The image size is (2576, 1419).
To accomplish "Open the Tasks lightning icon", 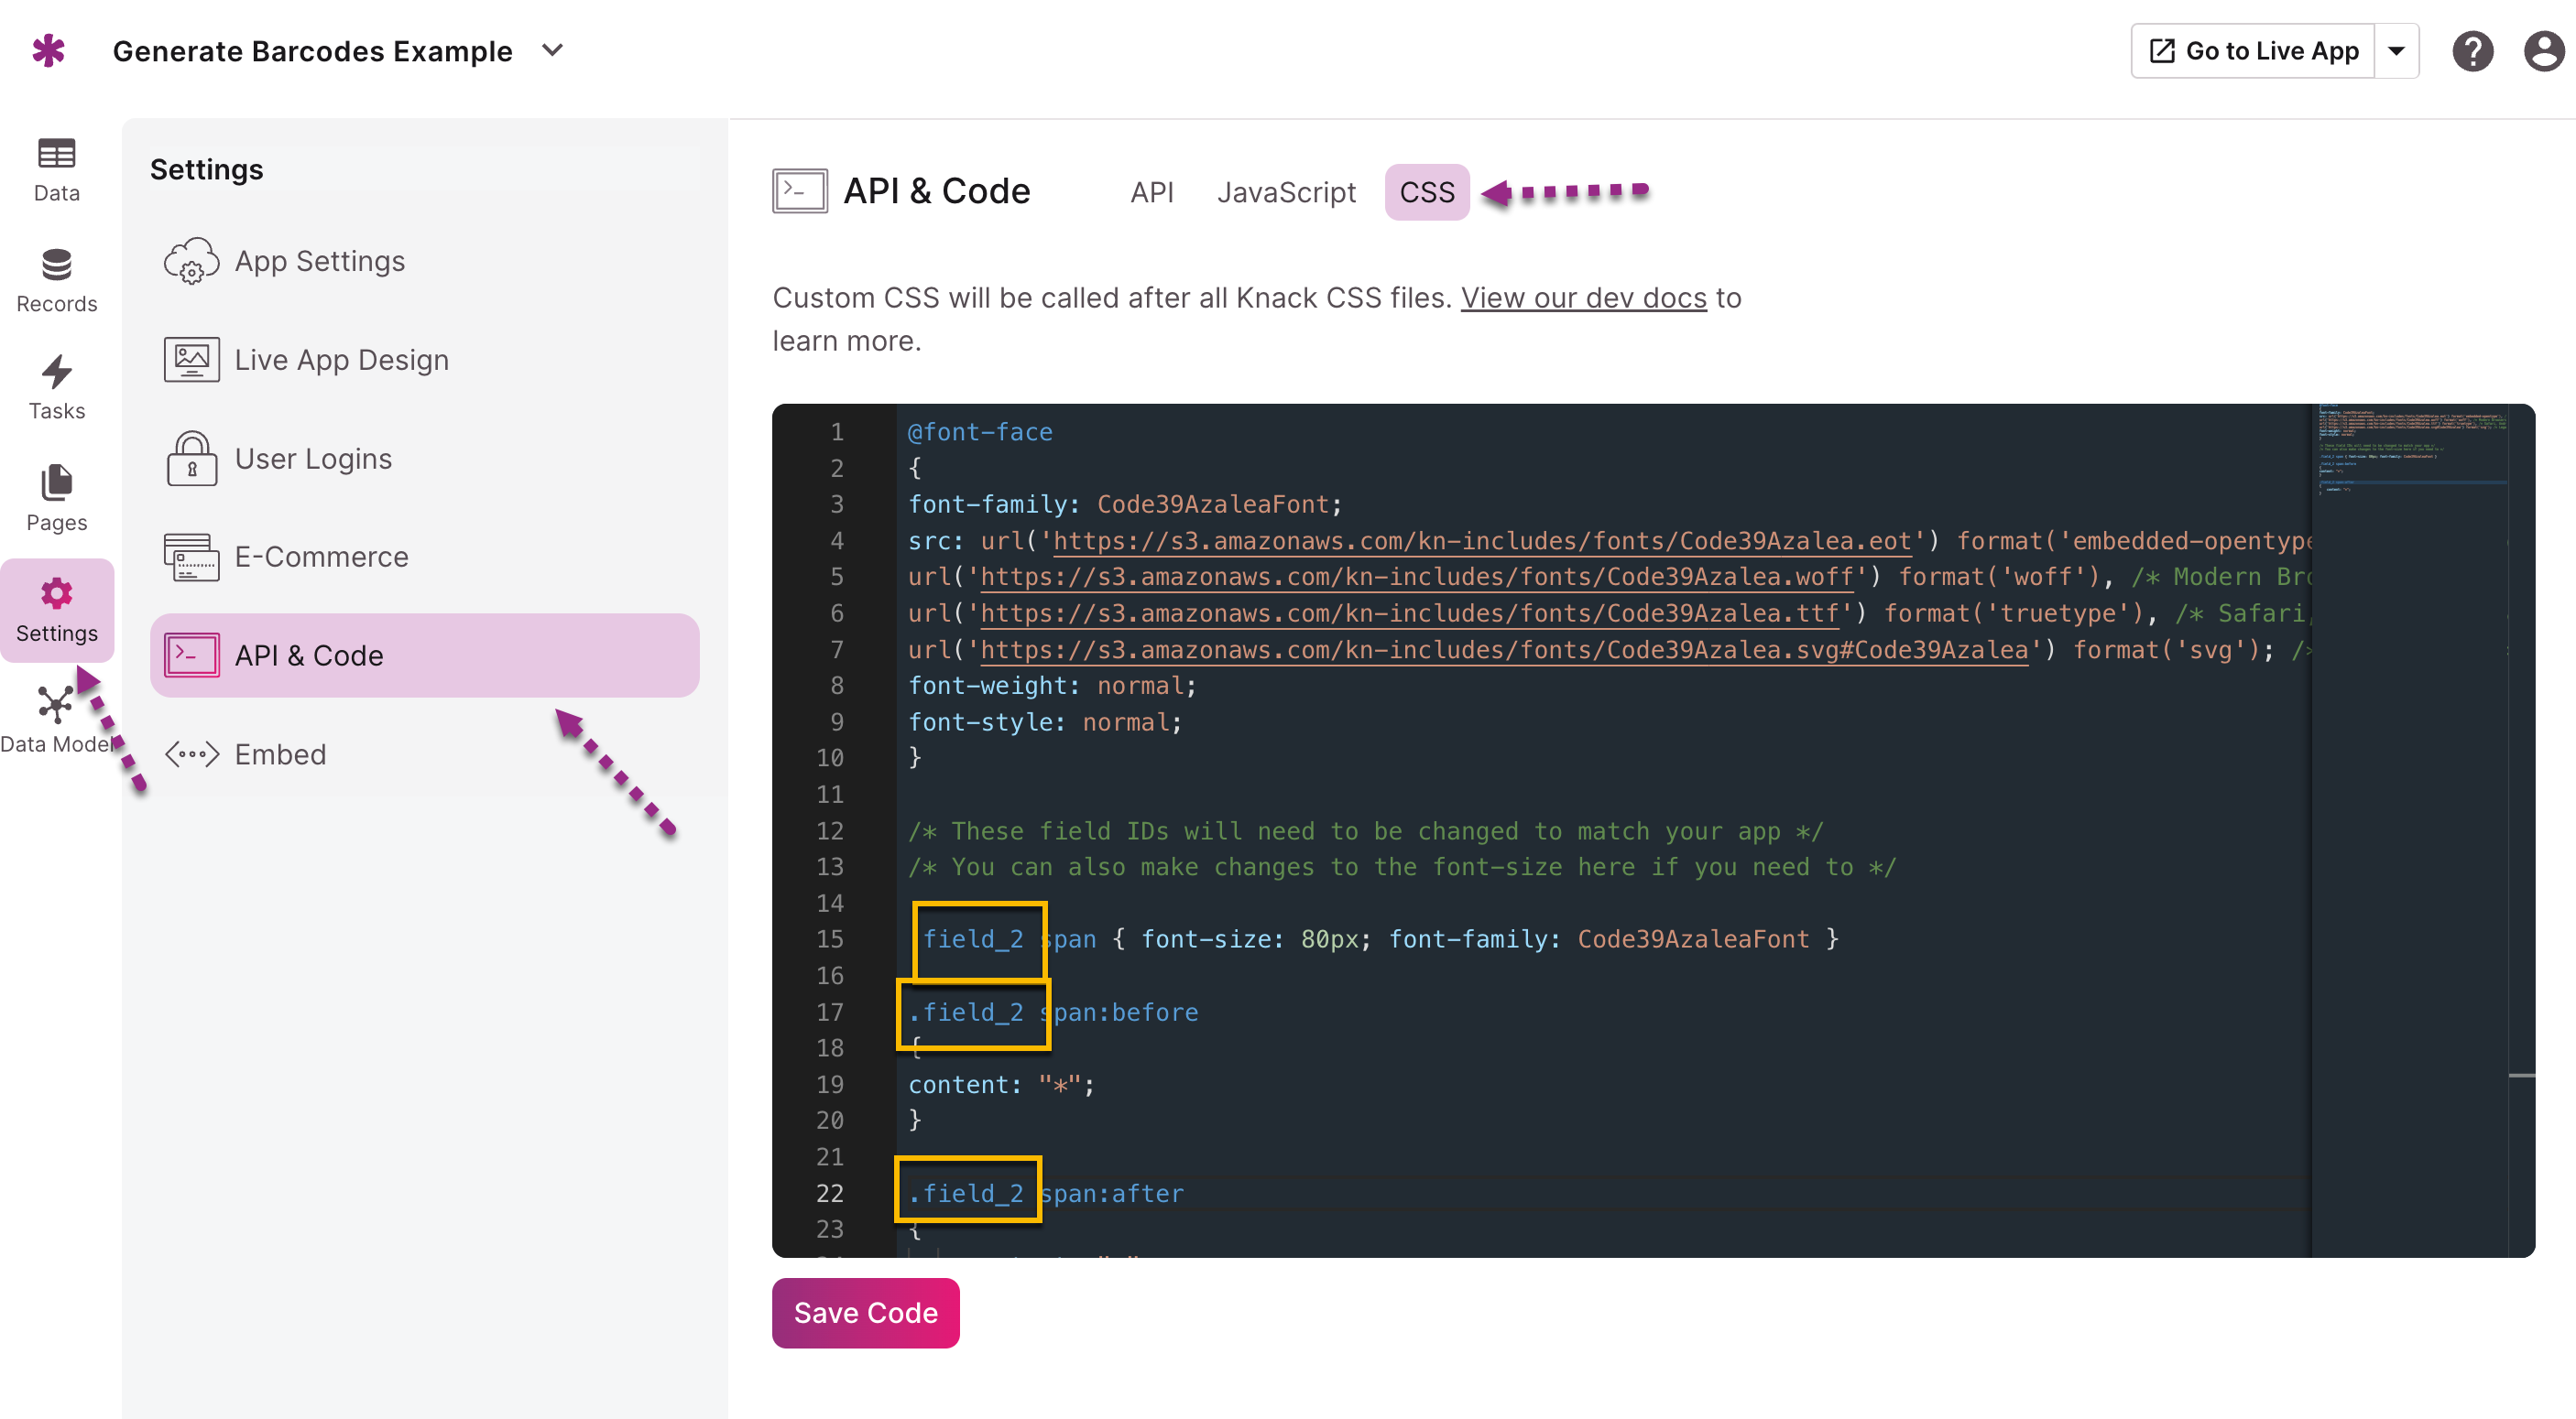I will coord(56,373).
